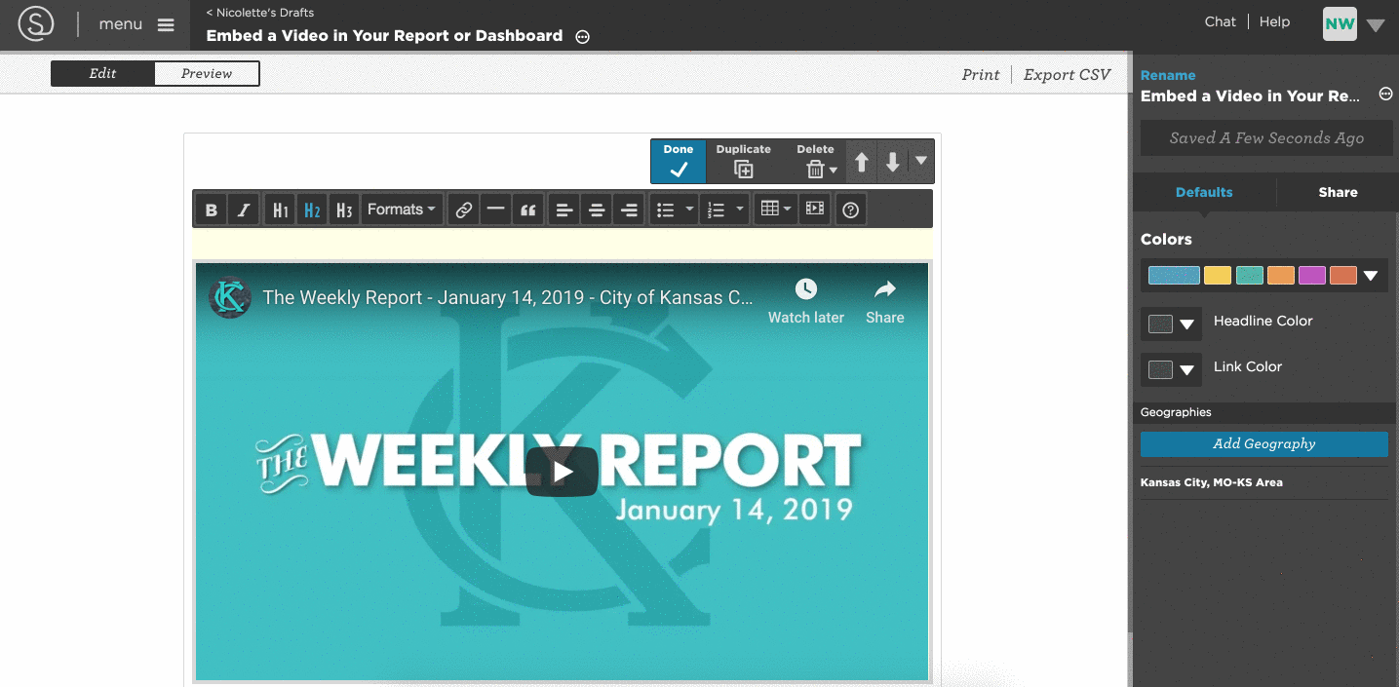The width and height of the screenshot is (1399, 687).
Task: Open the Delete trash dropdown
Action: pos(816,161)
